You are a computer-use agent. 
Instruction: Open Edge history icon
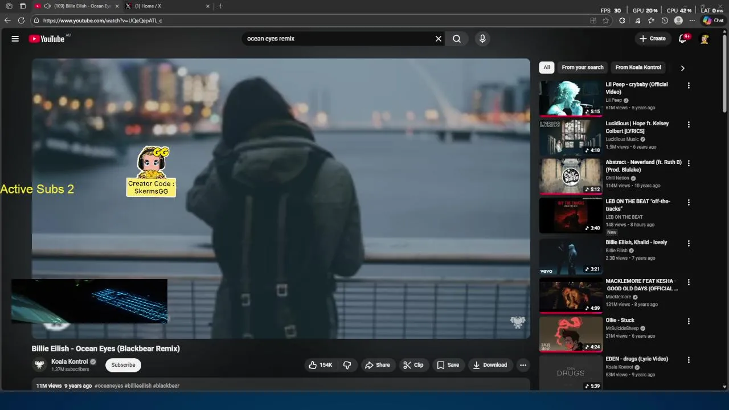point(665,20)
